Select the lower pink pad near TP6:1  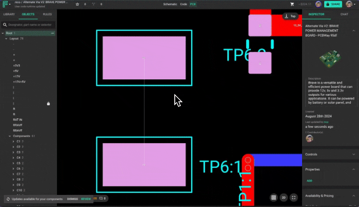pyautogui.click(x=144, y=165)
